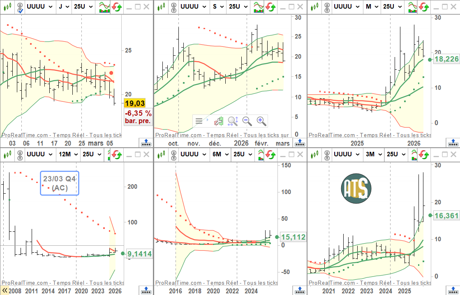Click the zoom-fit magnifier with arrows icon
Image resolution: width=460 pixels, height=295 pixels.
tap(233, 121)
